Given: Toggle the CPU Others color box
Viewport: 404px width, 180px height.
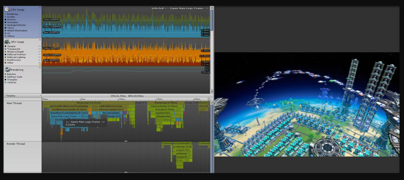Looking at the screenshot, I should pyautogui.click(x=6, y=36).
